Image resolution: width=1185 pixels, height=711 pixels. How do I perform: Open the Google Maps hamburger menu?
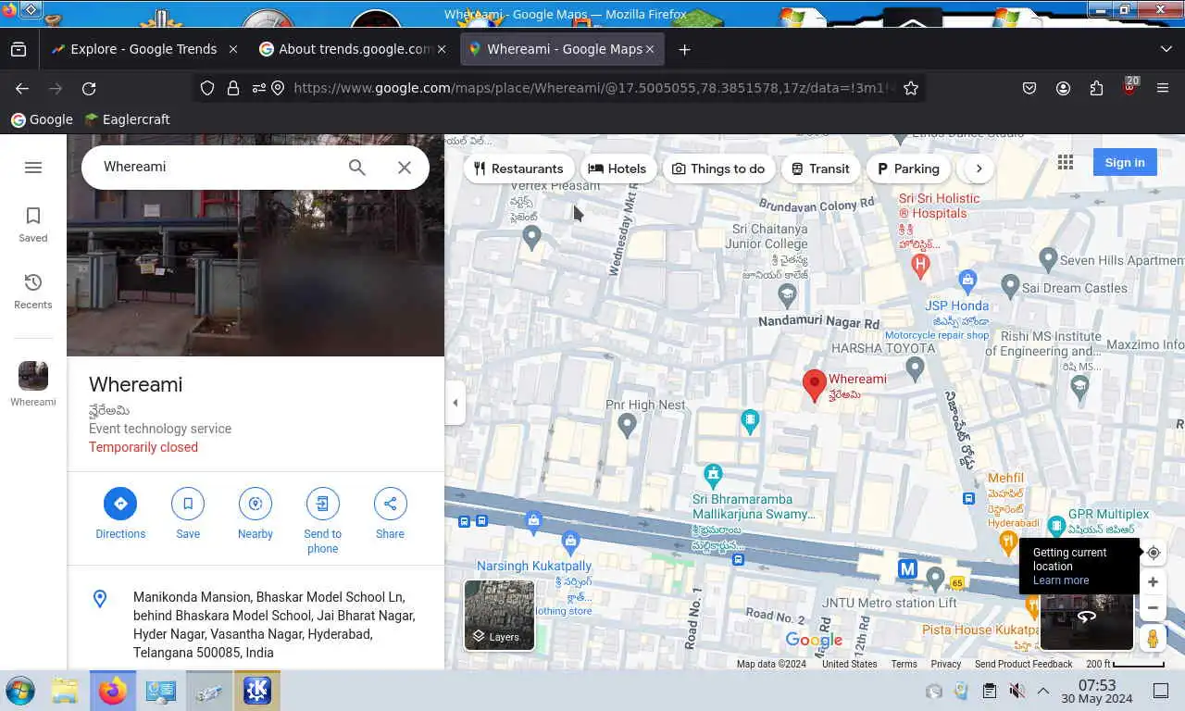point(33,168)
